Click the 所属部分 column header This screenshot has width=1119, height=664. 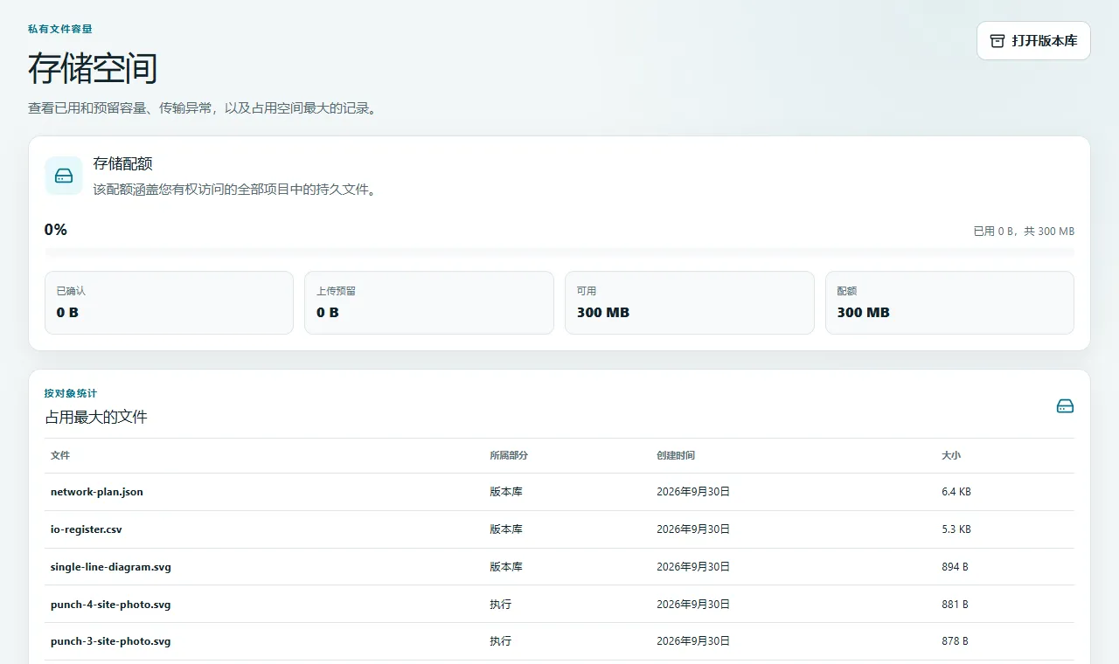pos(509,456)
